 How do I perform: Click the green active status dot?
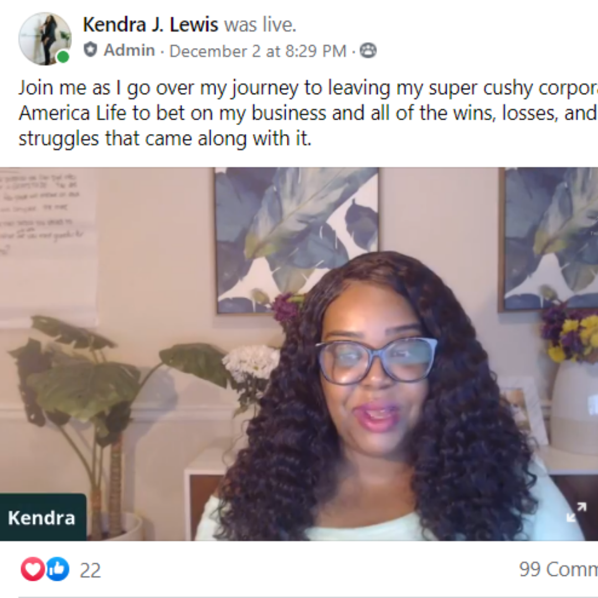(x=63, y=57)
